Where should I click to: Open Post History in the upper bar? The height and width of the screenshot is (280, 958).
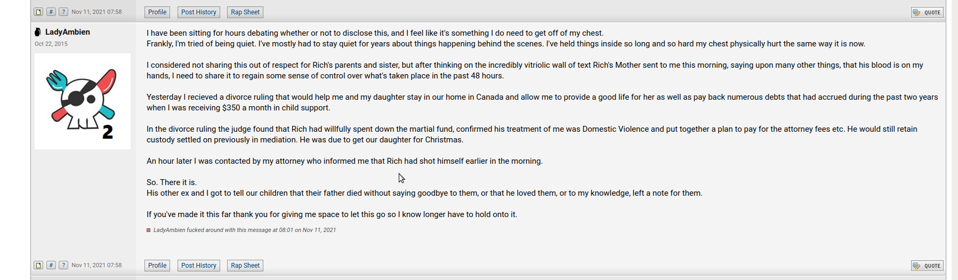[199, 12]
